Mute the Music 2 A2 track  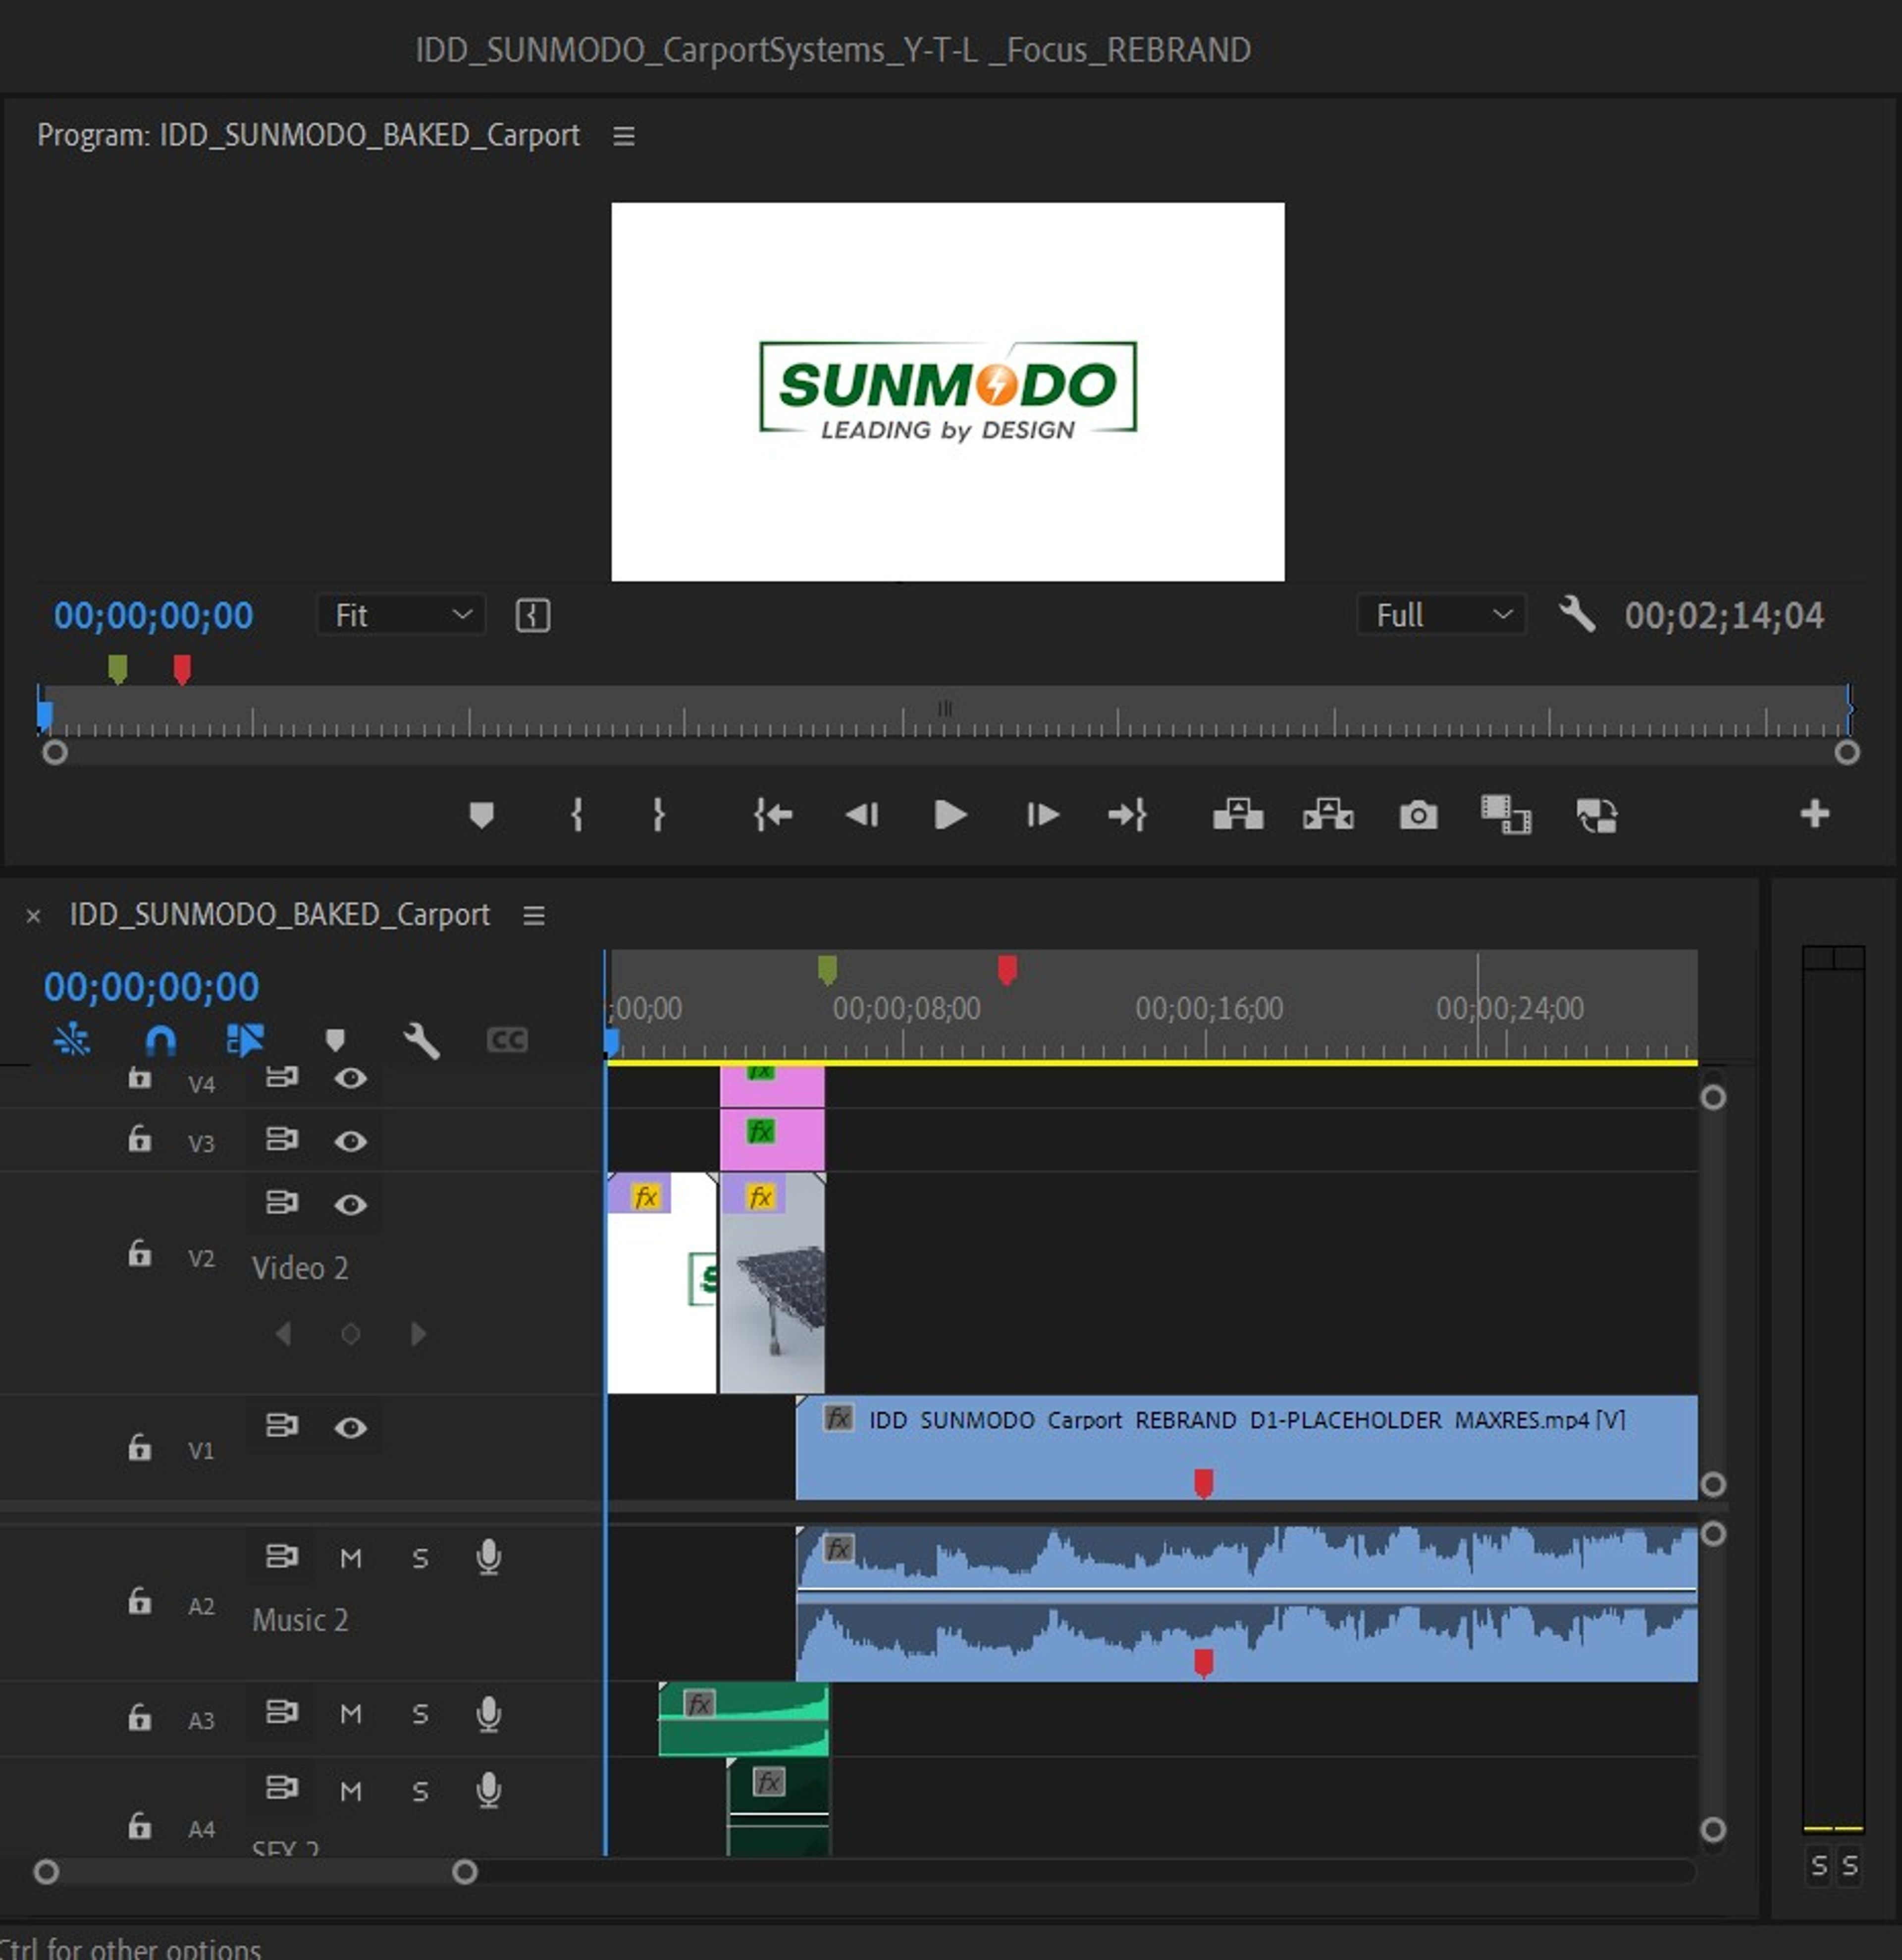[351, 1558]
